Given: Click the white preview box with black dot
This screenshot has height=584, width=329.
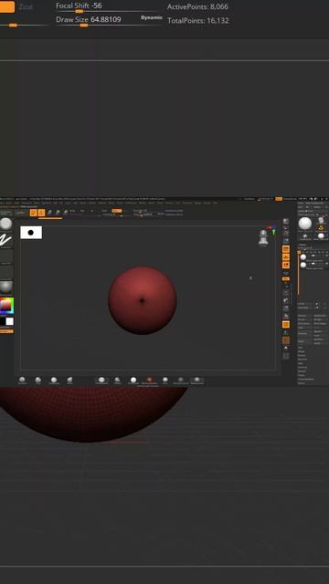Looking at the screenshot, I should (31, 233).
